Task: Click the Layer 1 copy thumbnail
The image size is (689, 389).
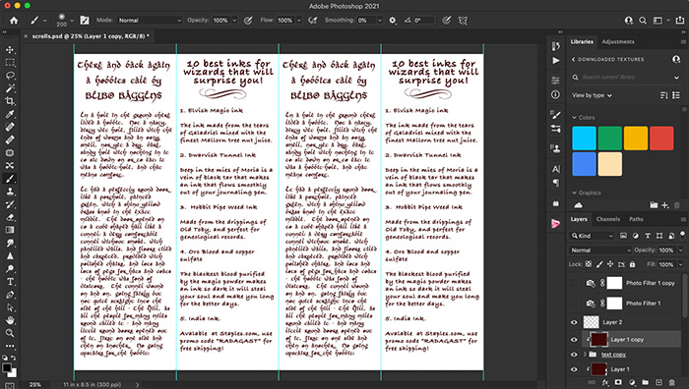Action: click(598, 340)
